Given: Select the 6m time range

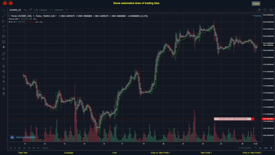Looking at the screenshot, I should click(19, 148).
